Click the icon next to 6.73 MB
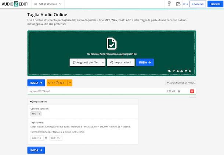 pos(179,91)
